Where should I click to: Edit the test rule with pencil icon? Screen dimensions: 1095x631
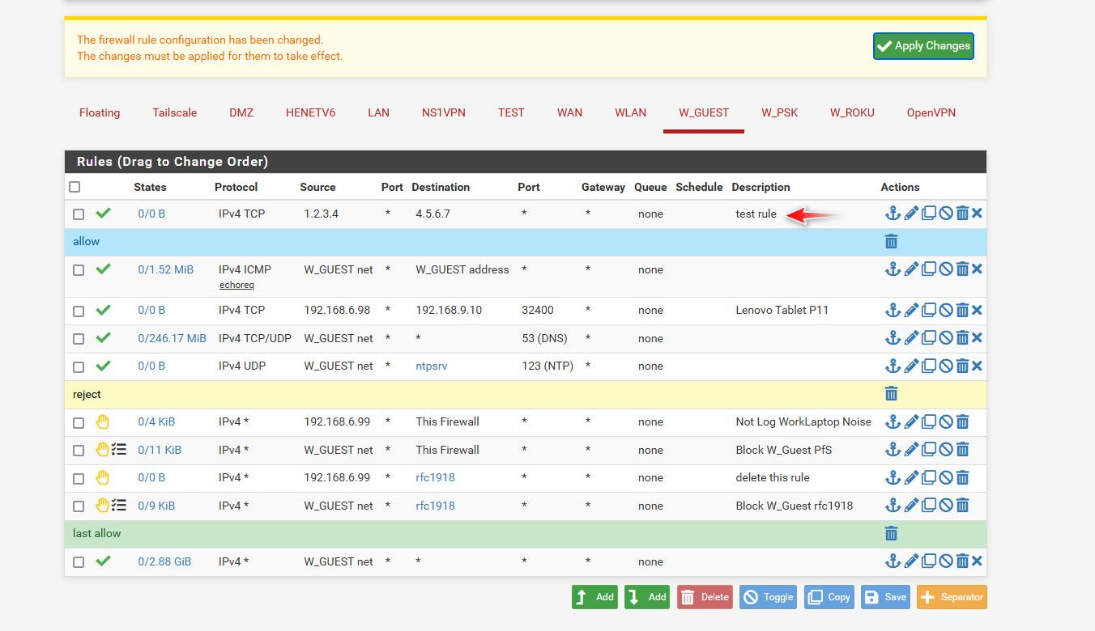point(911,214)
